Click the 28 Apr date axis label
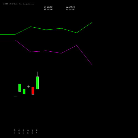 (x=28, y=131)
